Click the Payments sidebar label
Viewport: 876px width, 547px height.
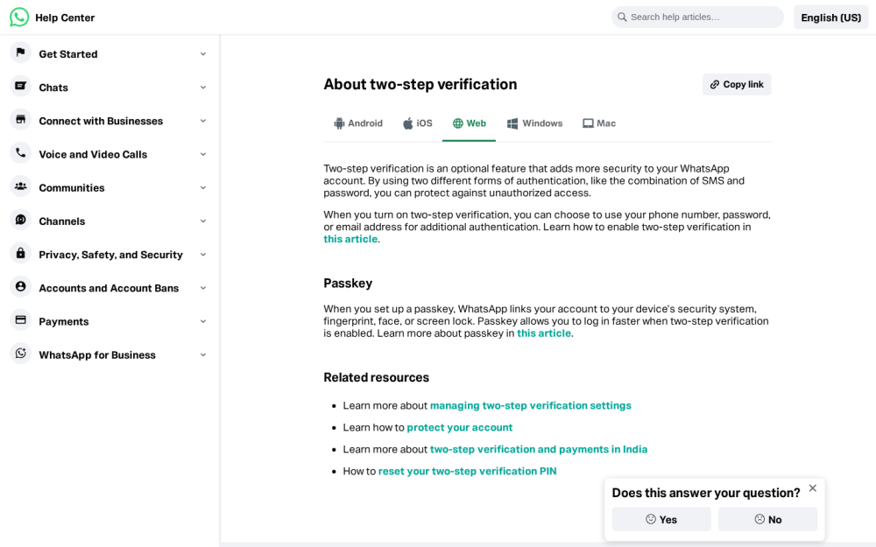[x=64, y=322]
